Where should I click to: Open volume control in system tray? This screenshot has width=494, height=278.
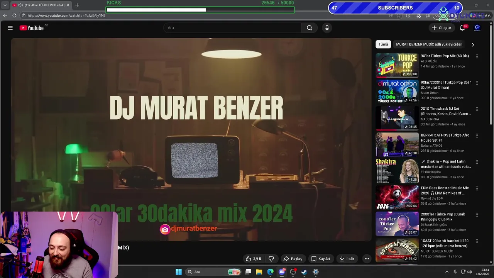click(470, 272)
